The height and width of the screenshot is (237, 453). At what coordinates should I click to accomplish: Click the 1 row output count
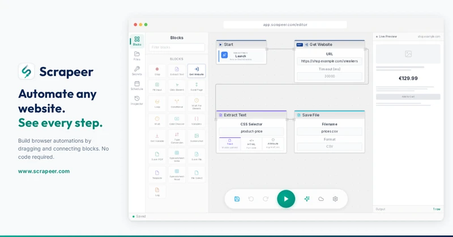point(437,209)
